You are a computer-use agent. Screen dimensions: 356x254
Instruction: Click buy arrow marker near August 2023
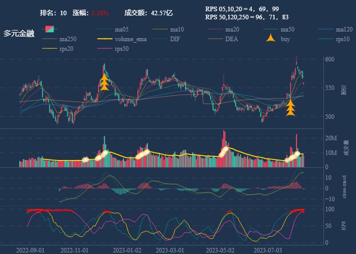(x=290, y=107)
